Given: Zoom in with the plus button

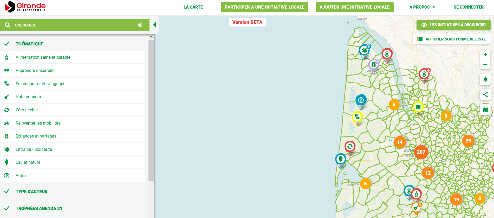Looking at the screenshot, I should point(485,55).
